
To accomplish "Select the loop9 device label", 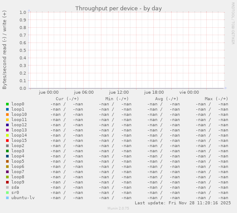I will pyautogui.click(x=18, y=182).
